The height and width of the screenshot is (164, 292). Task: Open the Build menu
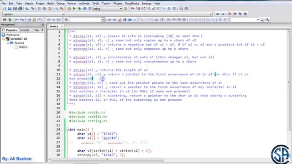(x=50, y=3)
